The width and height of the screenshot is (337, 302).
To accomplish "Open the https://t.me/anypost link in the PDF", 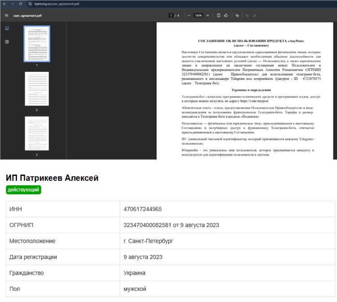I will [x=254, y=101].
